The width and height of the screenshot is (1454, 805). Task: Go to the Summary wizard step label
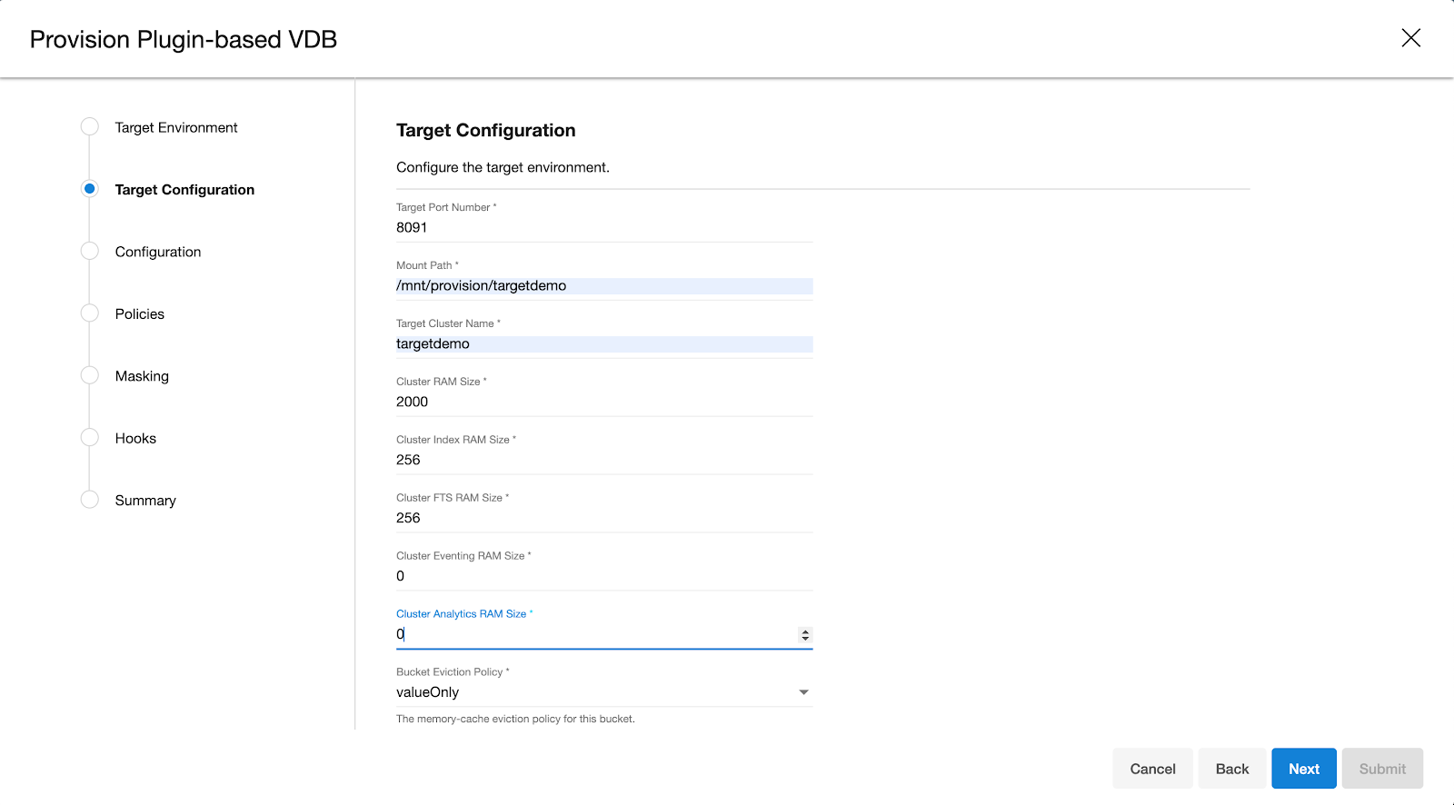tap(145, 501)
